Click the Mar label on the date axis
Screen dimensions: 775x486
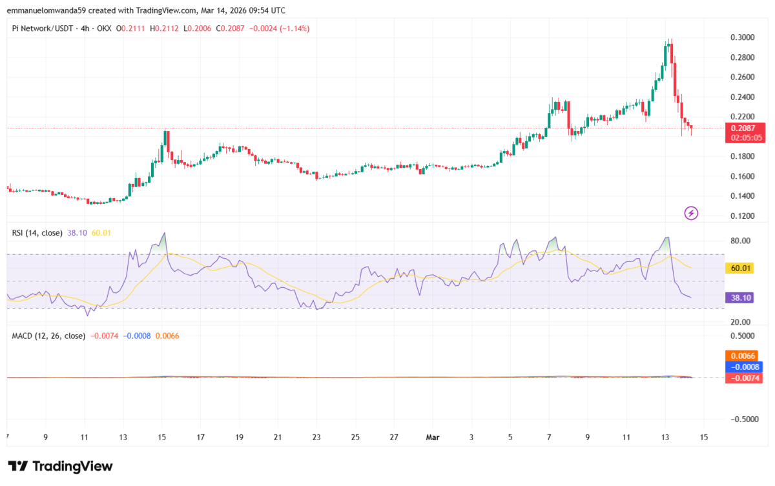click(x=432, y=437)
